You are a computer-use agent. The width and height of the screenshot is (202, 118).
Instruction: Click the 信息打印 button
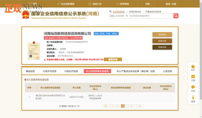coord(162,47)
